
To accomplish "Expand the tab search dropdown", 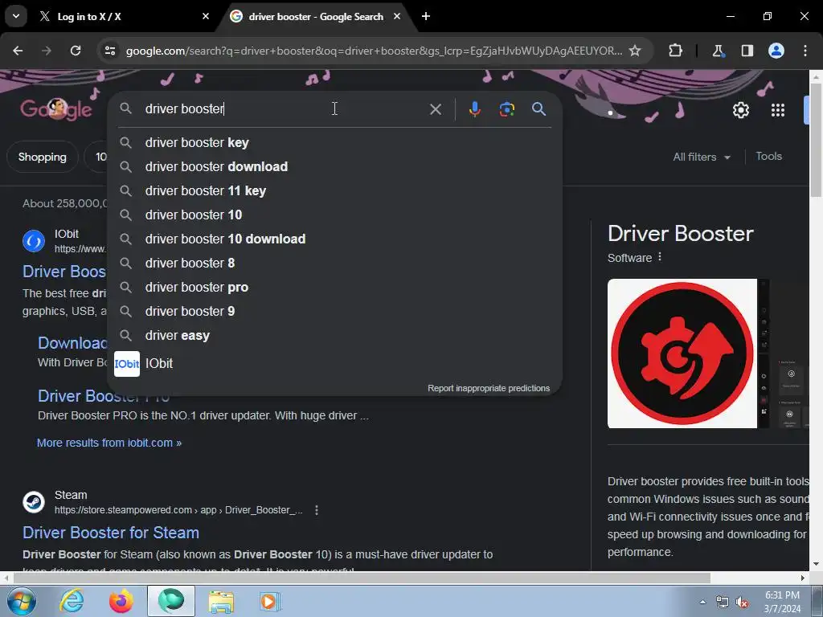I will tap(16, 16).
